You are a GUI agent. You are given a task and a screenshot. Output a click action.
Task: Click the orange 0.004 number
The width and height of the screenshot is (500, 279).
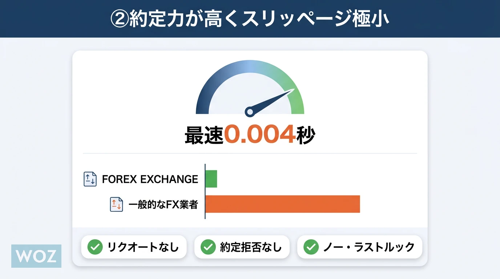coord(259,136)
